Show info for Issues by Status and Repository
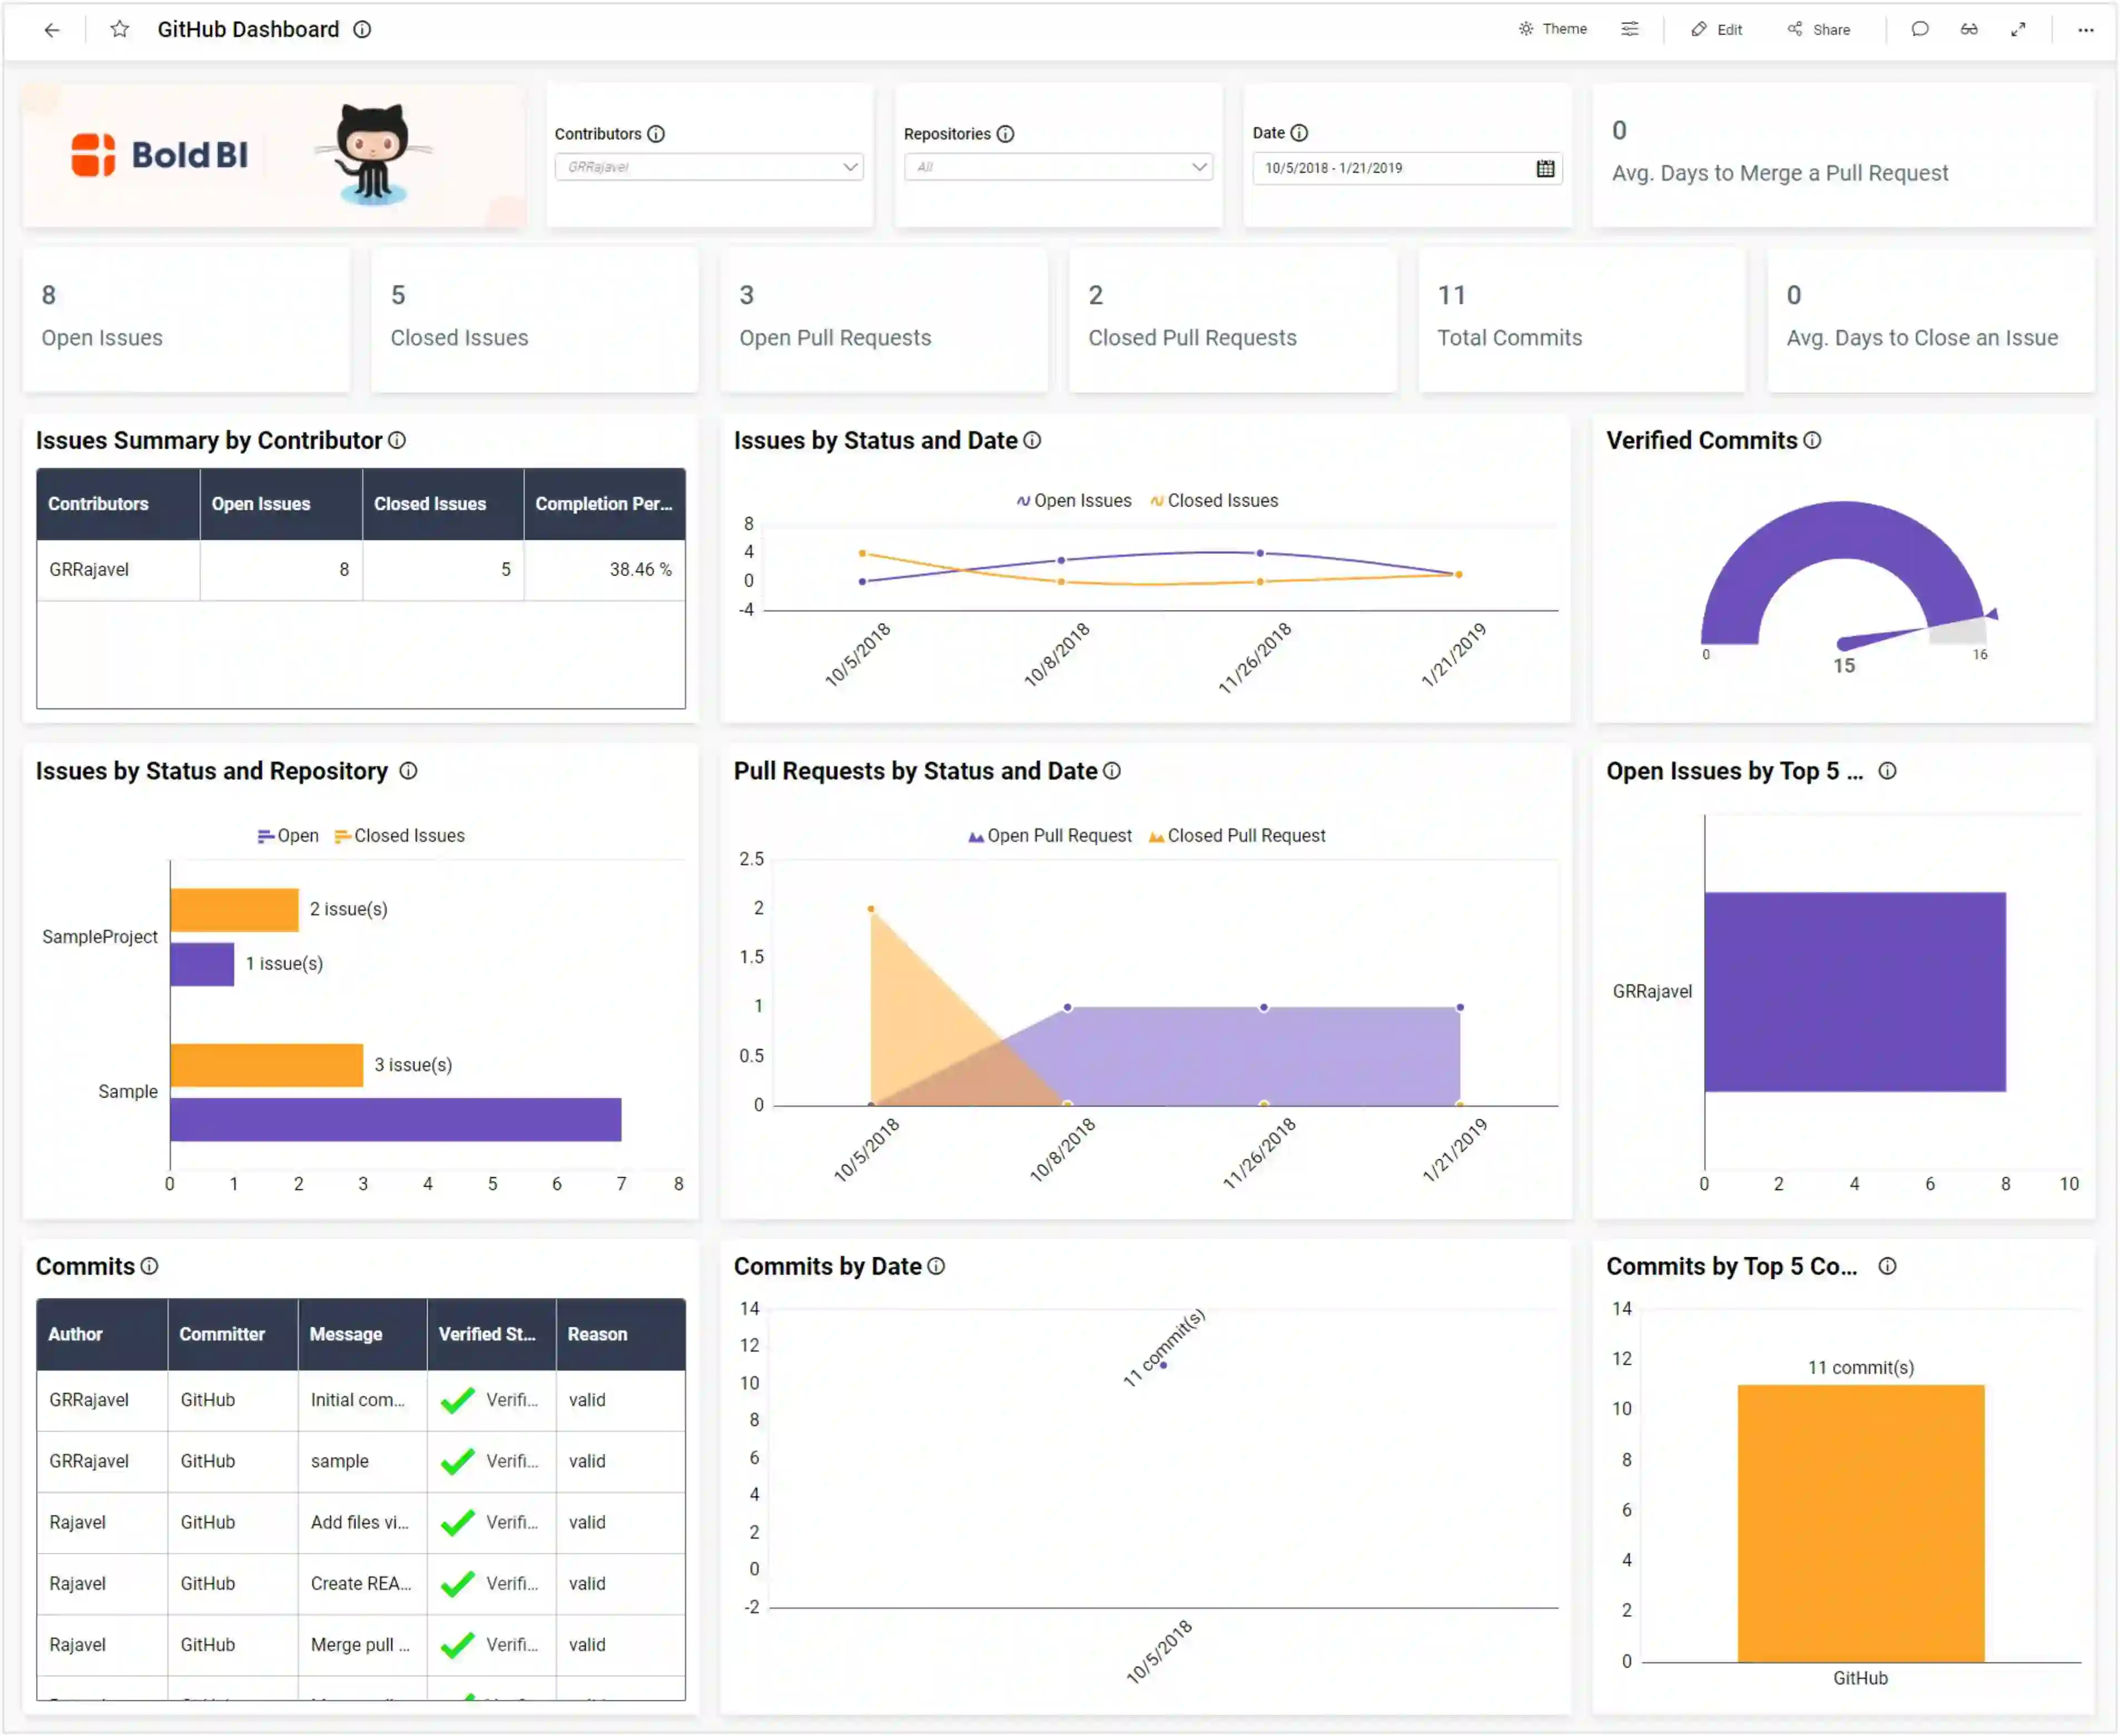The width and height of the screenshot is (2120, 1736). click(x=408, y=771)
